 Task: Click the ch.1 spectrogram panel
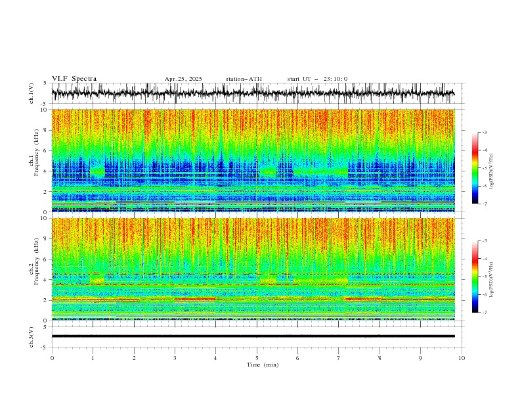click(253, 160)
